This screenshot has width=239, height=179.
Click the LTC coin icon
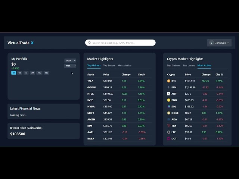[x=168, y=132]
